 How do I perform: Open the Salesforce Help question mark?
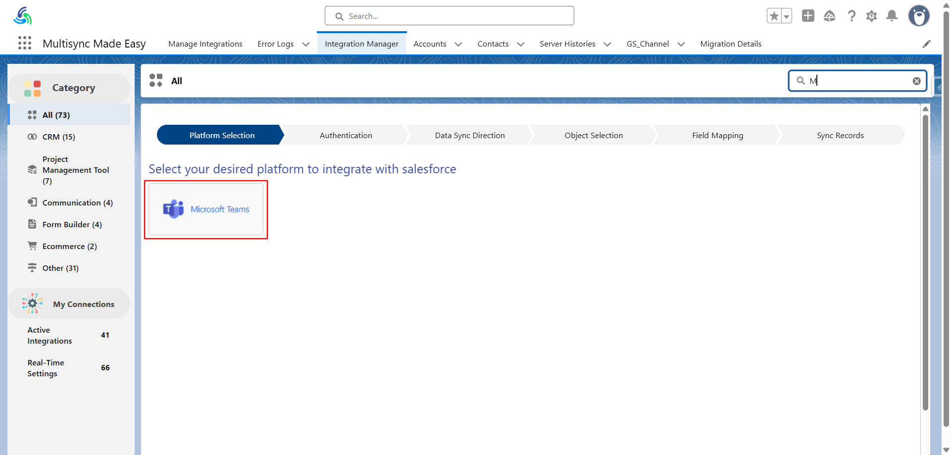point(851,16)
